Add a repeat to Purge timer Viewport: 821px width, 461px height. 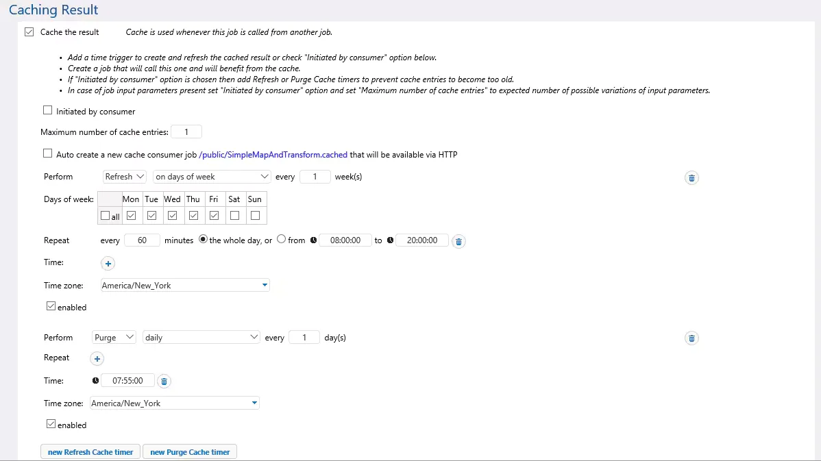tap(97, 358)
